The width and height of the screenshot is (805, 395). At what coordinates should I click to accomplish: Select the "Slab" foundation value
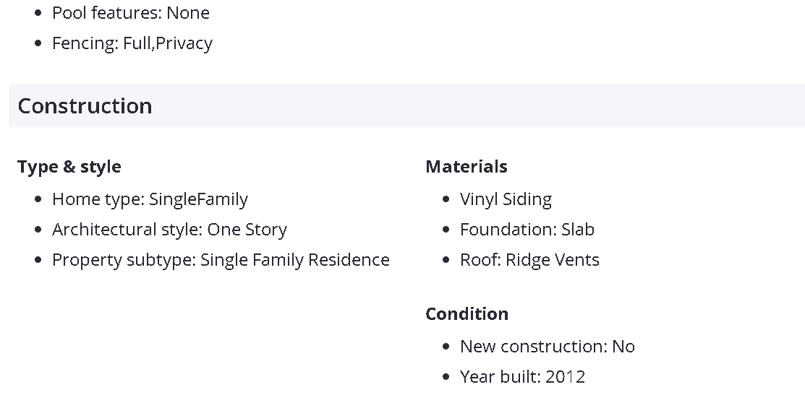pyautogui.click(x=578, y=230)
